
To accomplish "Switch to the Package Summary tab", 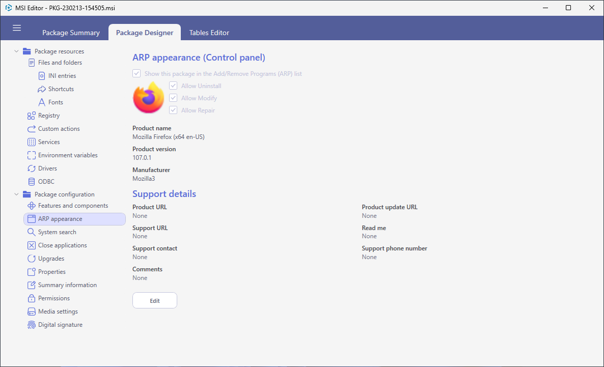I will pos(71,33).
